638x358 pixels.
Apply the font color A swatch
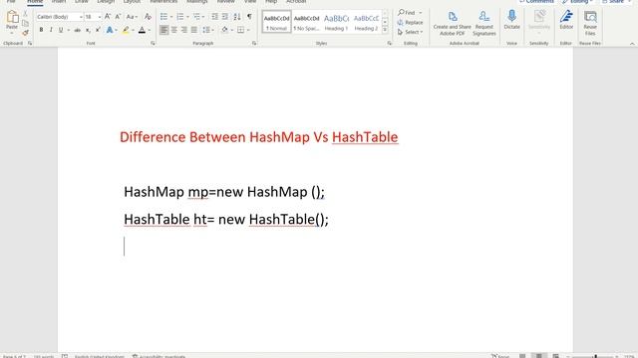pyautogui.click(x=142, y=30)
